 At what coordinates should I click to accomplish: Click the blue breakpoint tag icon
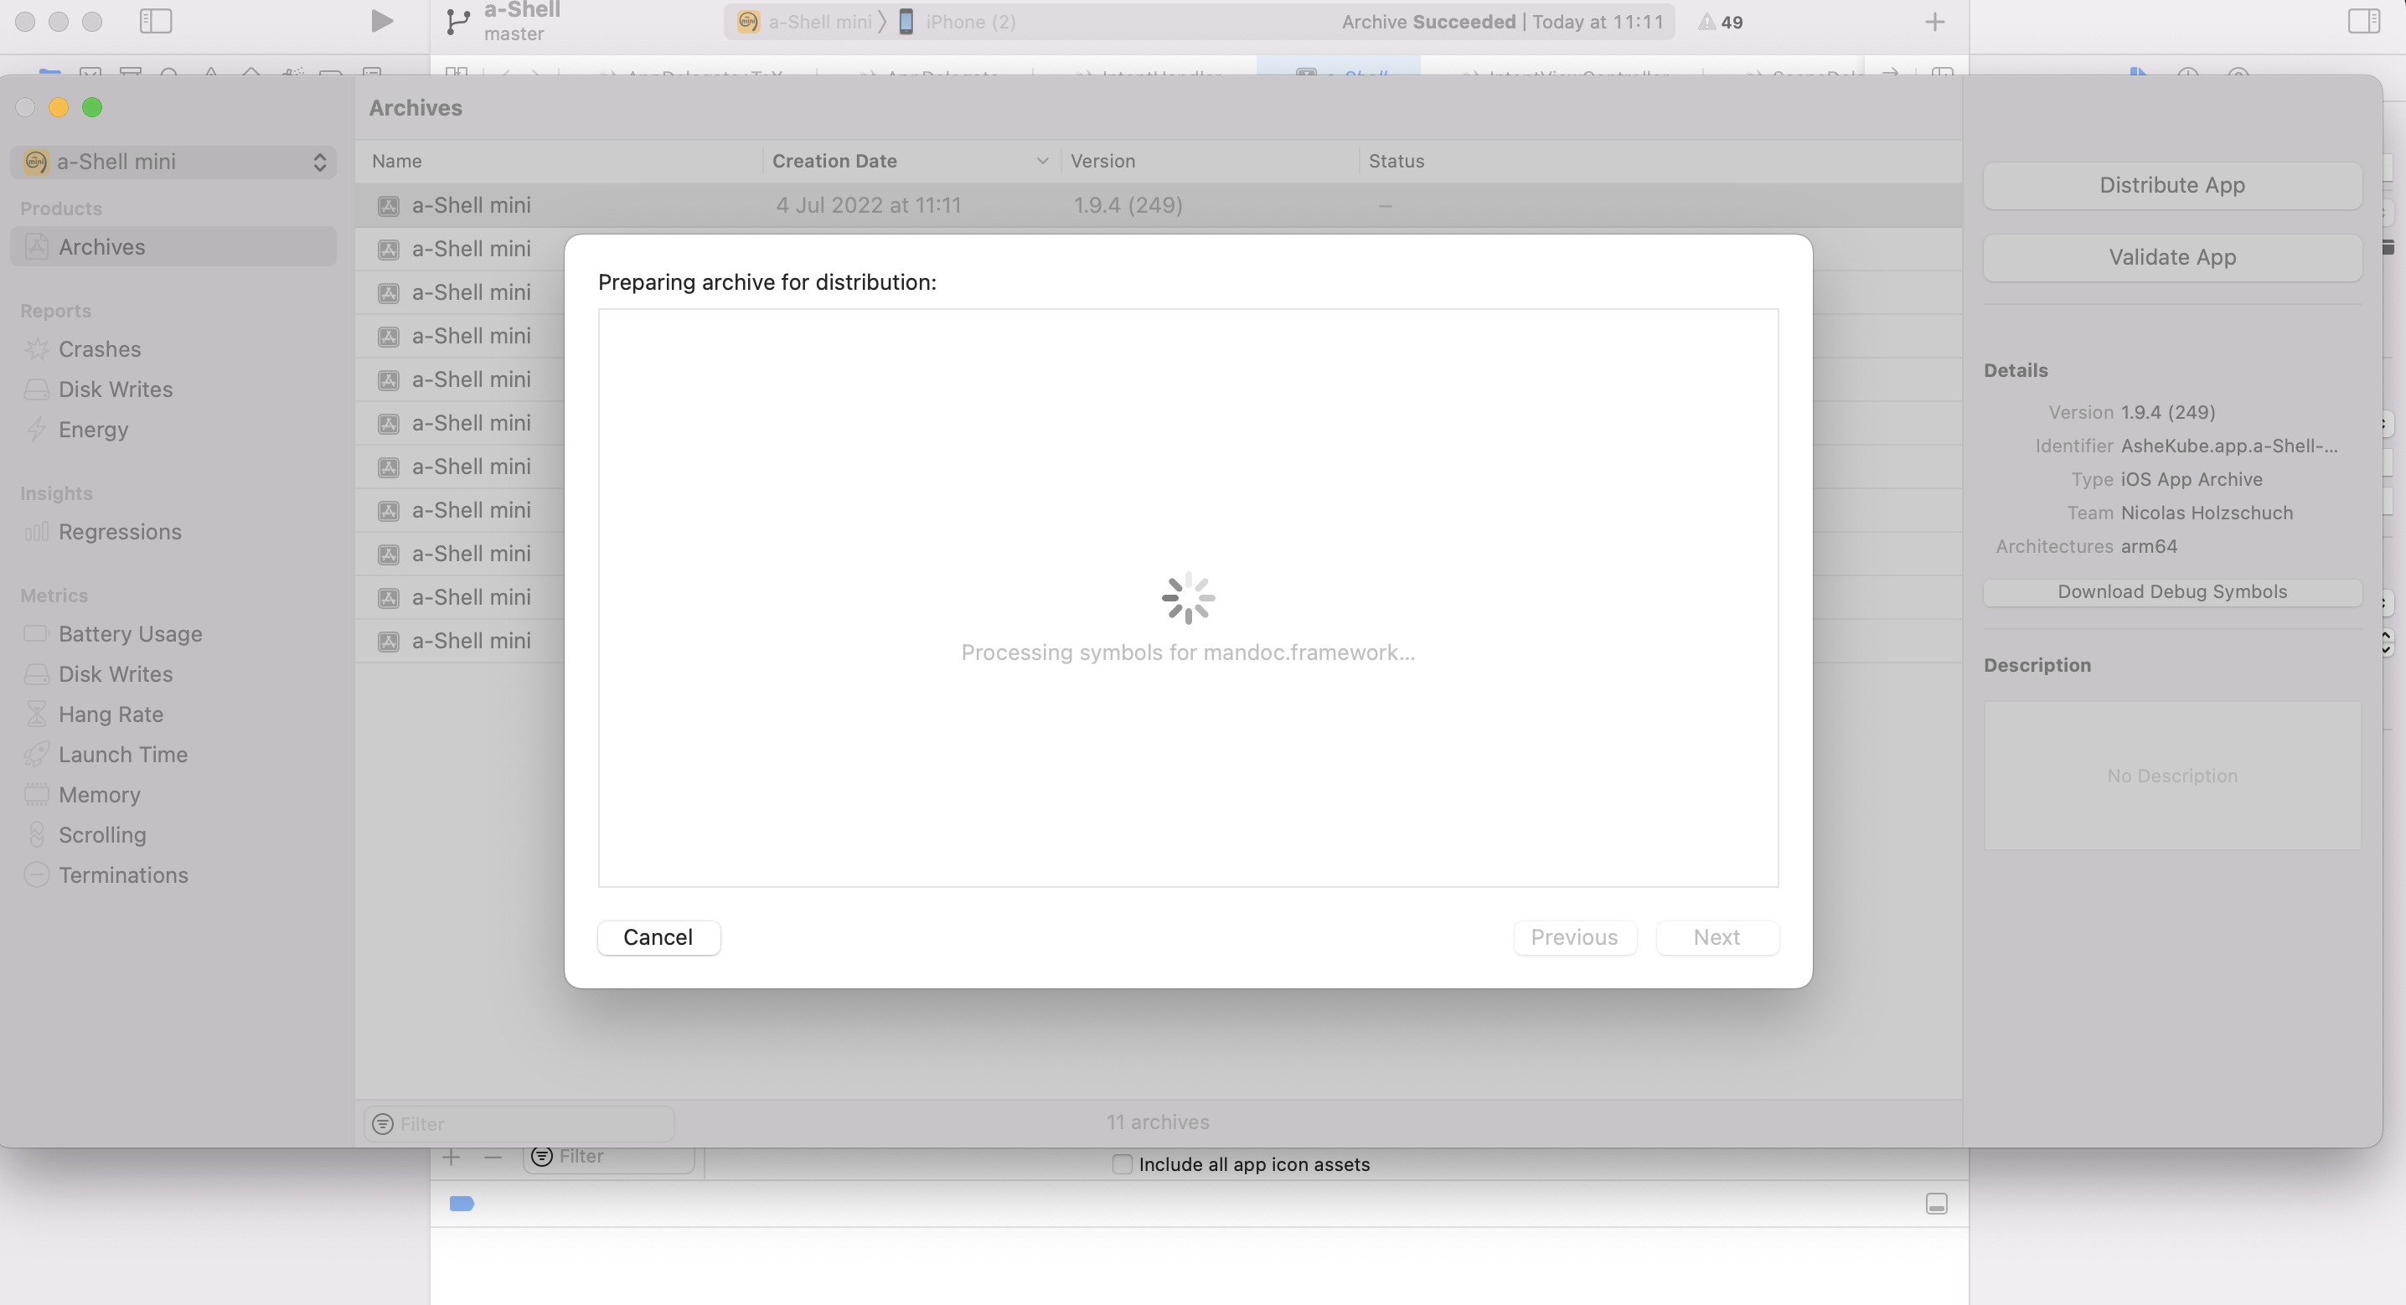click(462, 1203)
